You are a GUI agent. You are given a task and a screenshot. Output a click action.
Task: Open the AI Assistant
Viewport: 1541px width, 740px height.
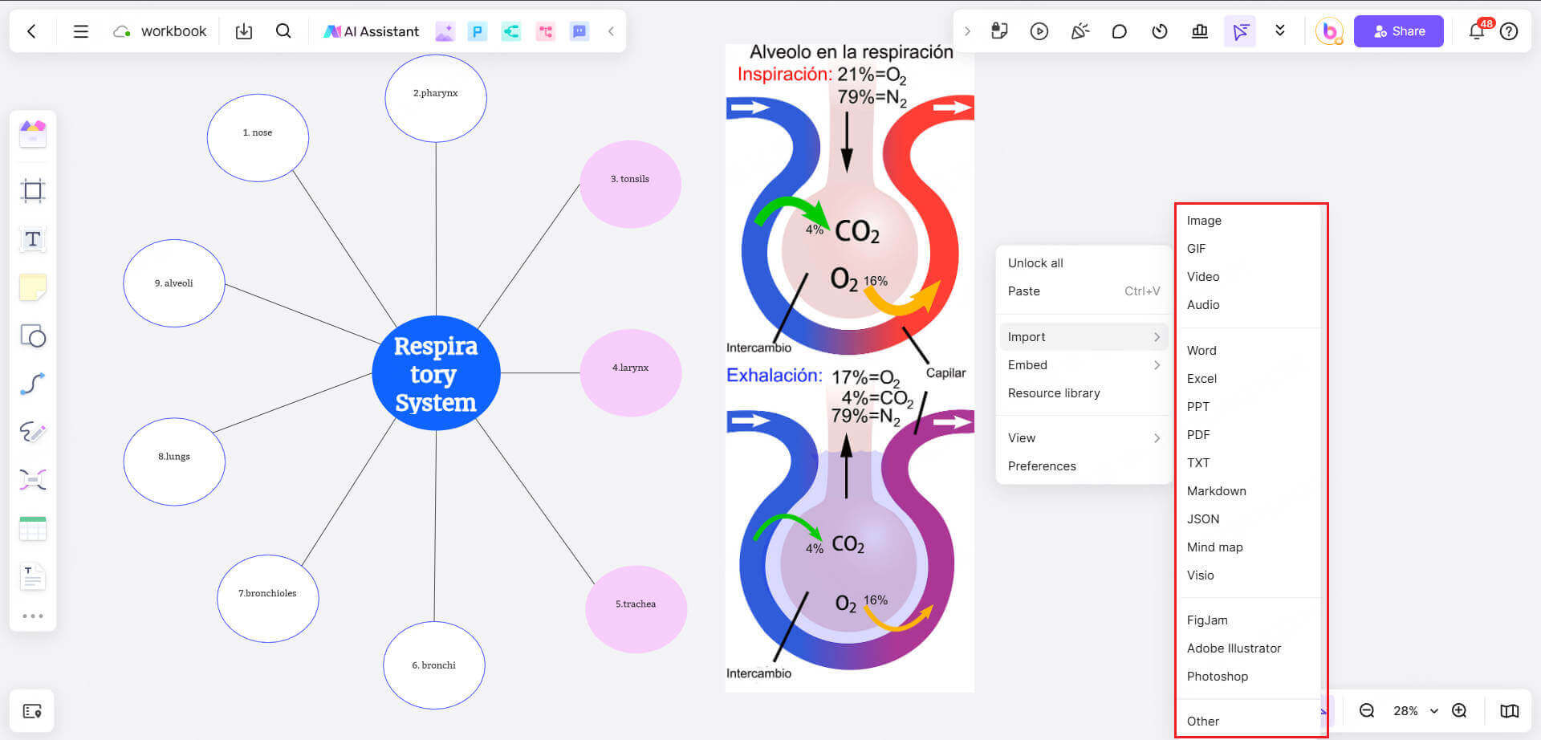pyautogui.click(x=371, y=31)
